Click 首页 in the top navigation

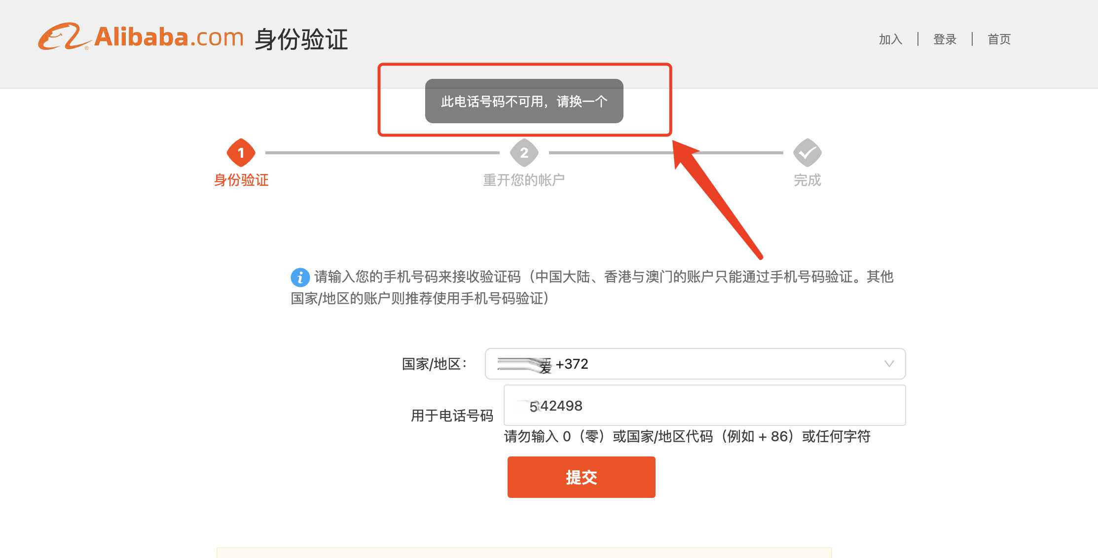pos(998,38)
